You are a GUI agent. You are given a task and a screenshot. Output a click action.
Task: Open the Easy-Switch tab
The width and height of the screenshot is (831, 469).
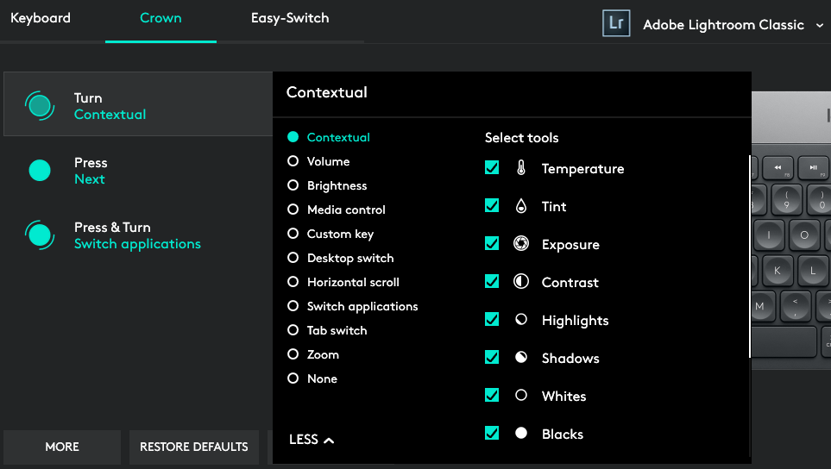289,18
